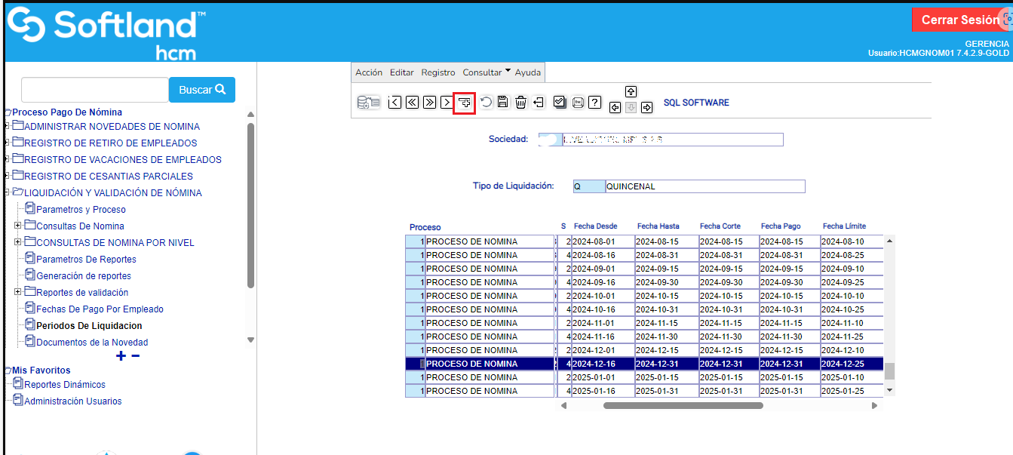This screenshot has width=1013, height=455.
Task: Click the QUINCENAL description field
Action: tap(705, 186)
